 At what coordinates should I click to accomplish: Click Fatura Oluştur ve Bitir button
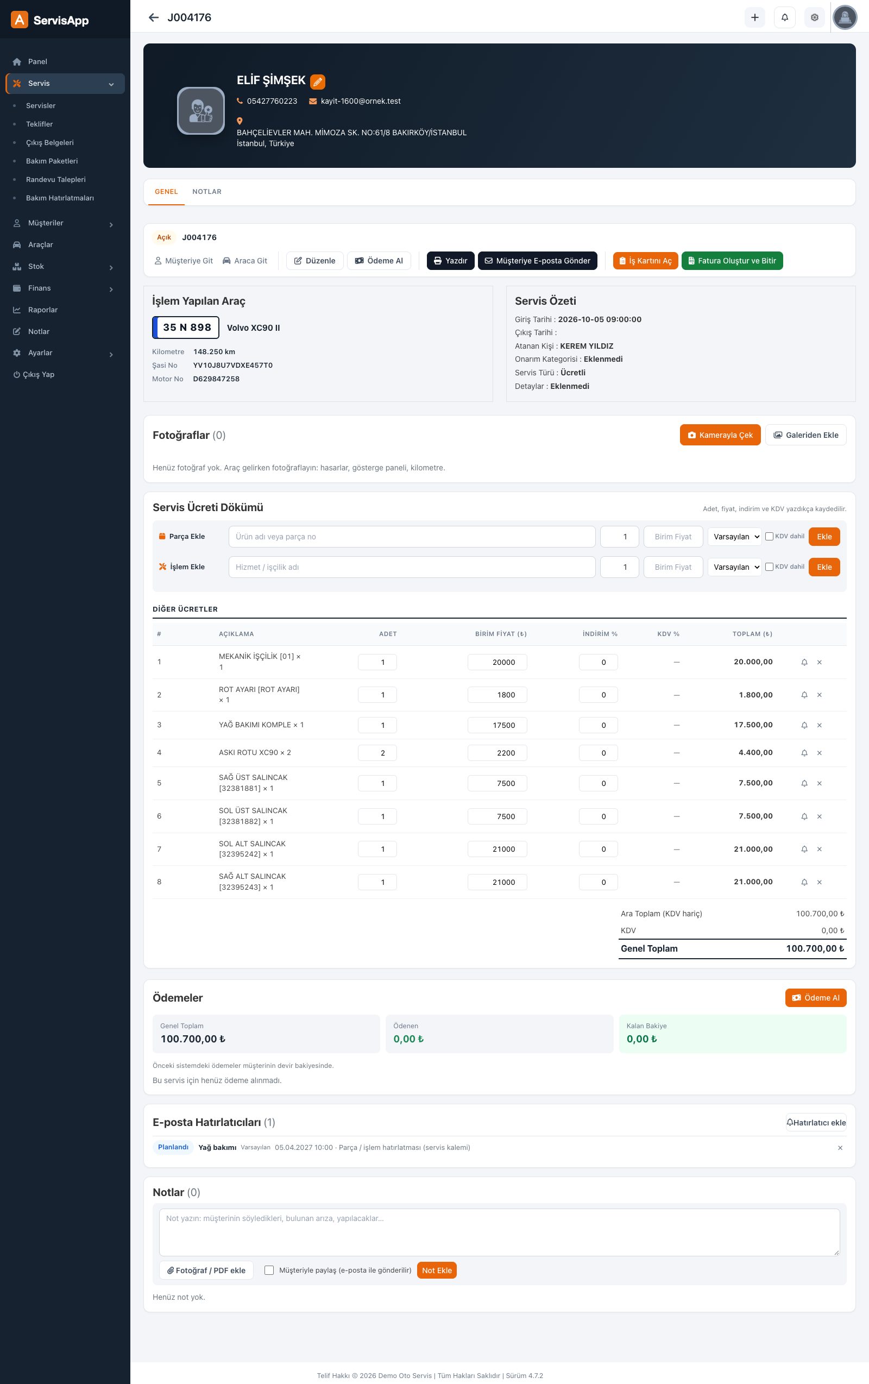coord(732,261)
